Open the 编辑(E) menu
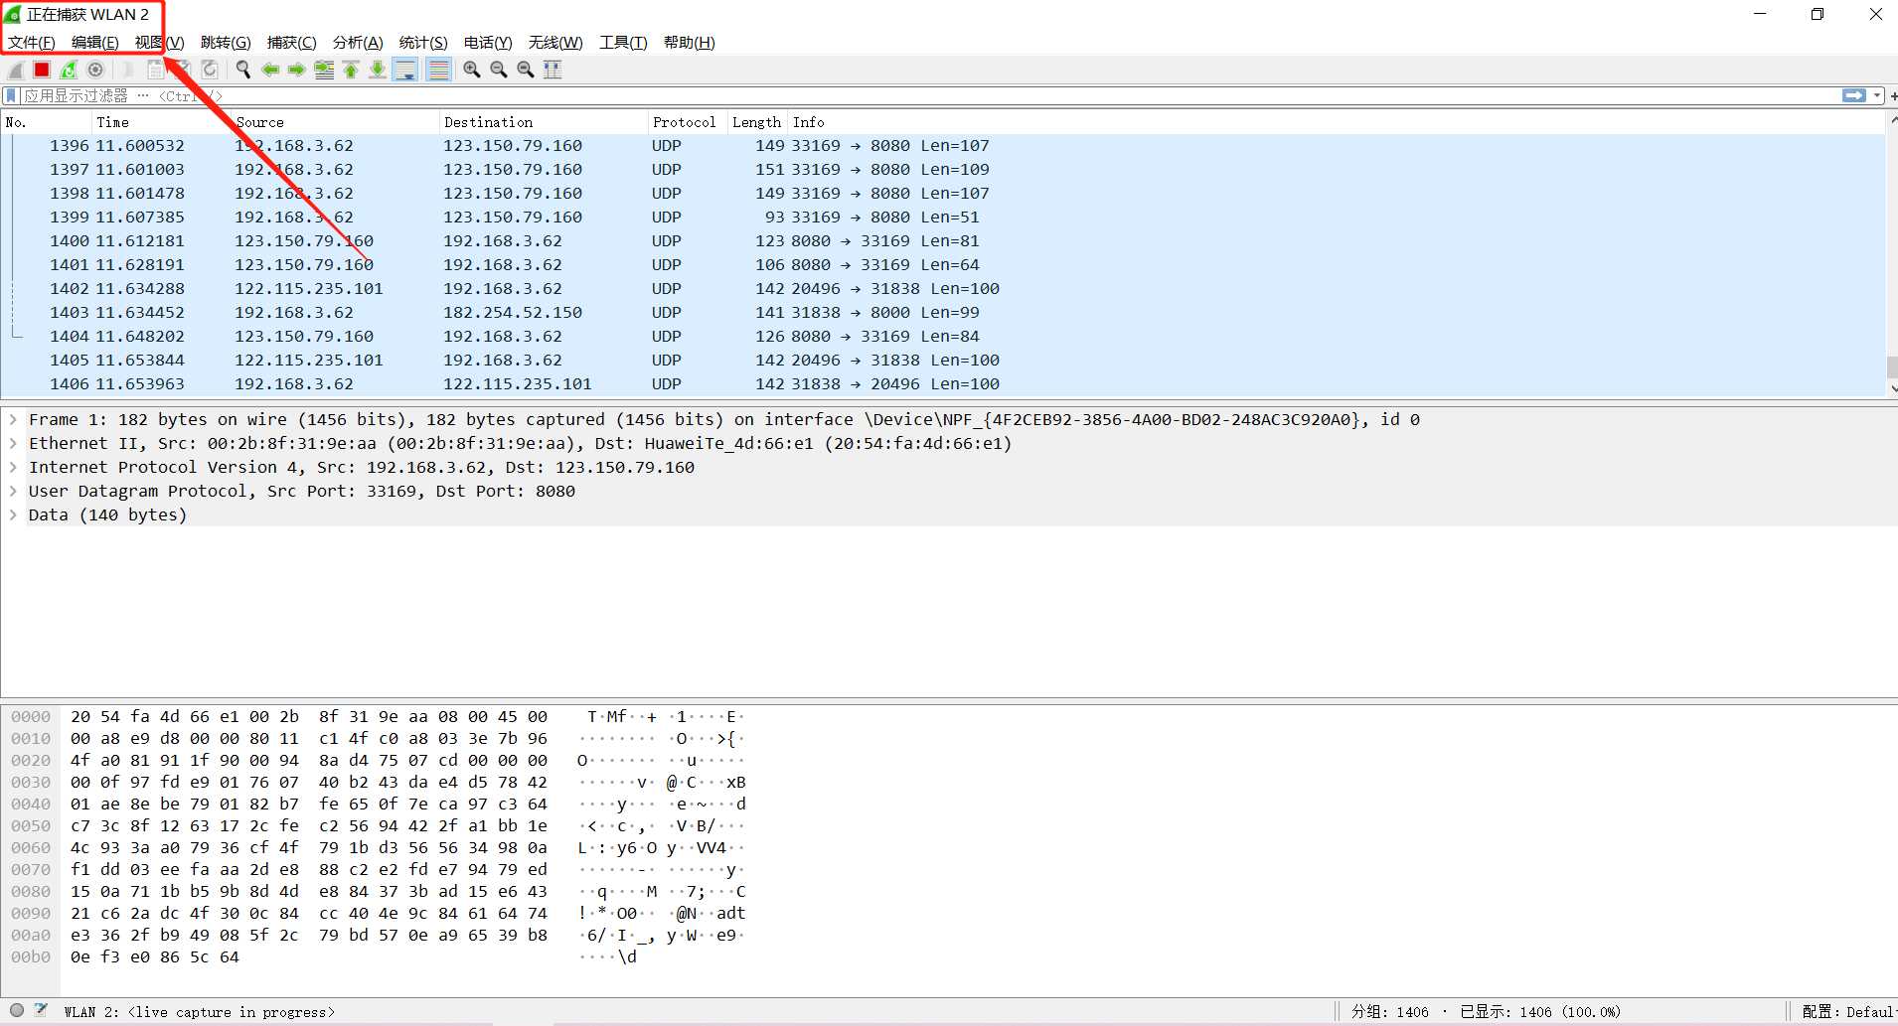Image resolution: width=1898 pixels, height=1026 pixels. coord(95,43)
